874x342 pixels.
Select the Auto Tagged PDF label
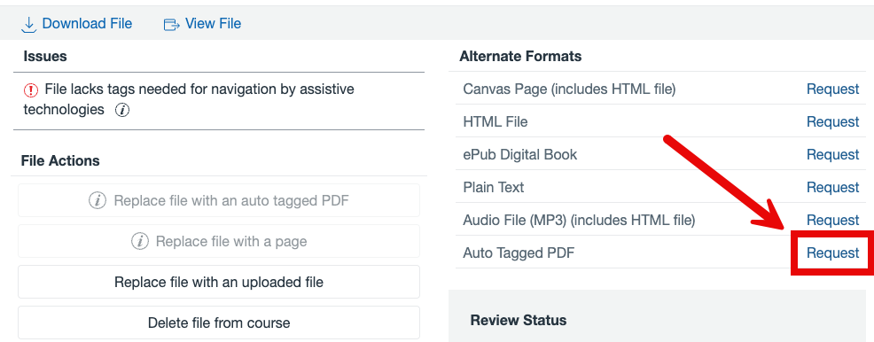point(519,253)
